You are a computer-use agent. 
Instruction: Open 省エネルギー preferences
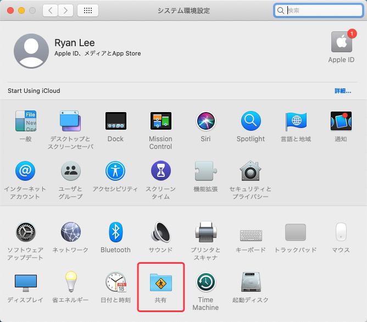[71, 282]
